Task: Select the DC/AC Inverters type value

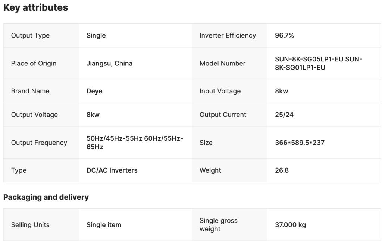Action: pos(112,170)
